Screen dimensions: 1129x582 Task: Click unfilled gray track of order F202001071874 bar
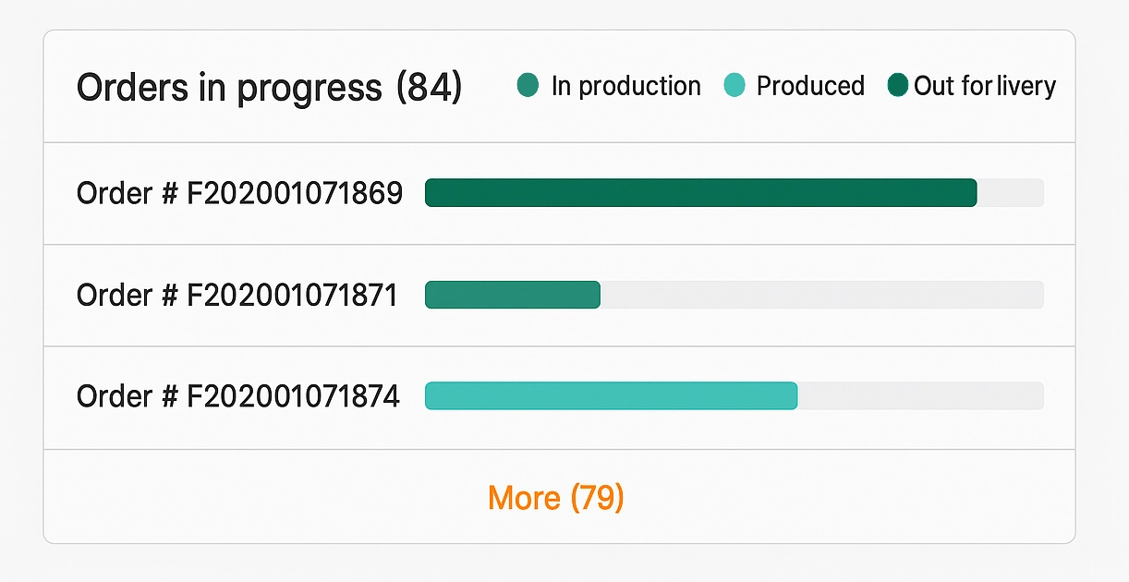click(920, 396)
